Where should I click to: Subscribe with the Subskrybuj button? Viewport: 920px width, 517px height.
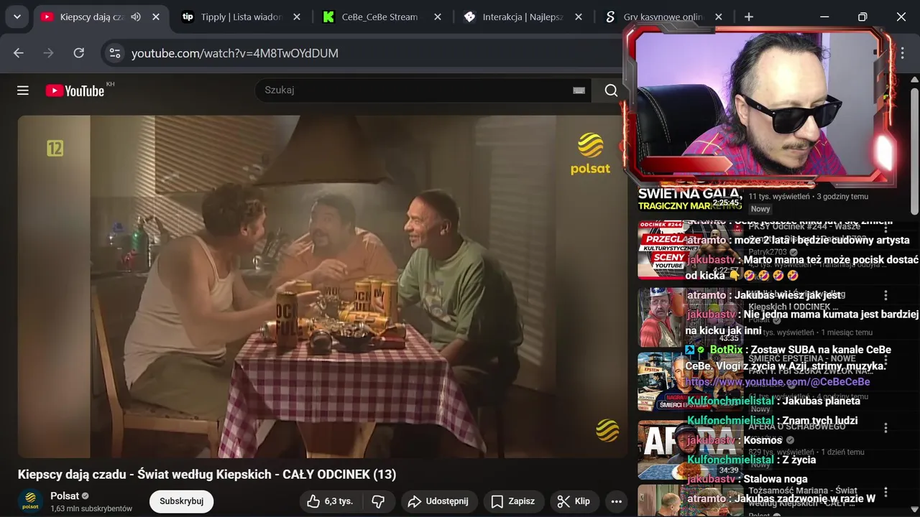coord(181,501)
